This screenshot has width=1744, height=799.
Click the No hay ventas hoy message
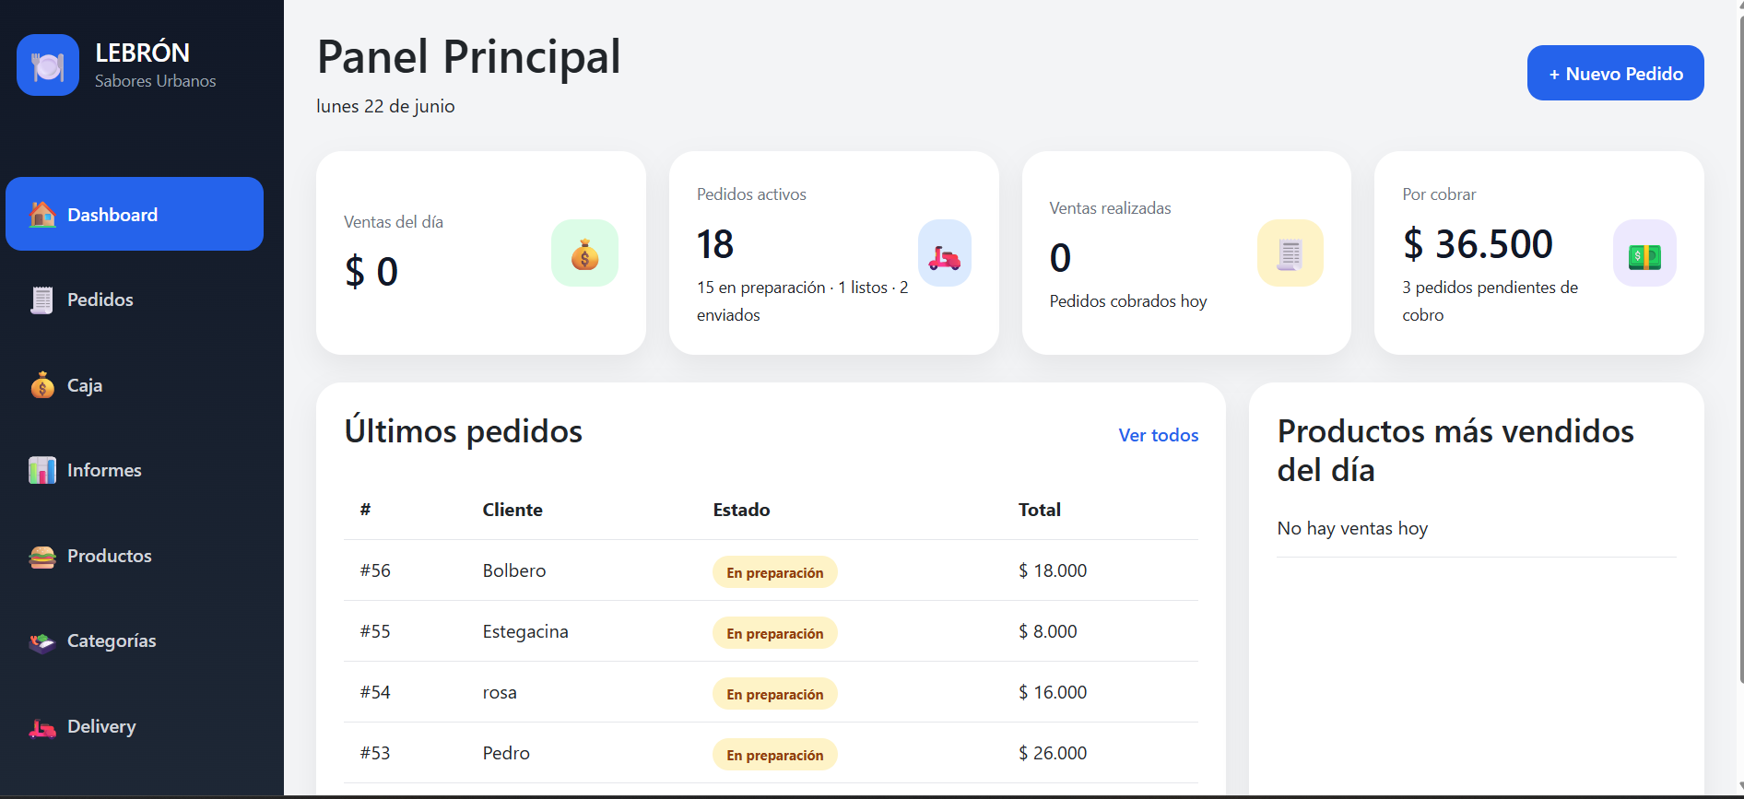click(1352, 528)
